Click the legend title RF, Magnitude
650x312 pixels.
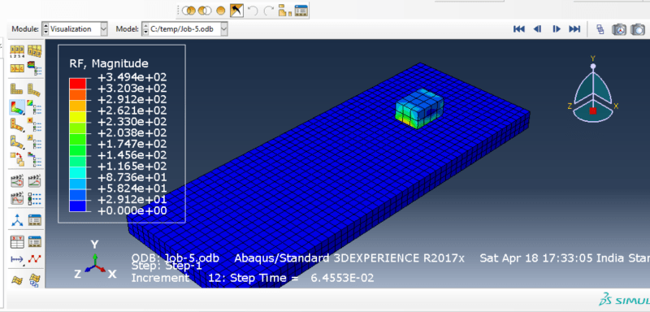pyautogui.click(x=109, y=63)
